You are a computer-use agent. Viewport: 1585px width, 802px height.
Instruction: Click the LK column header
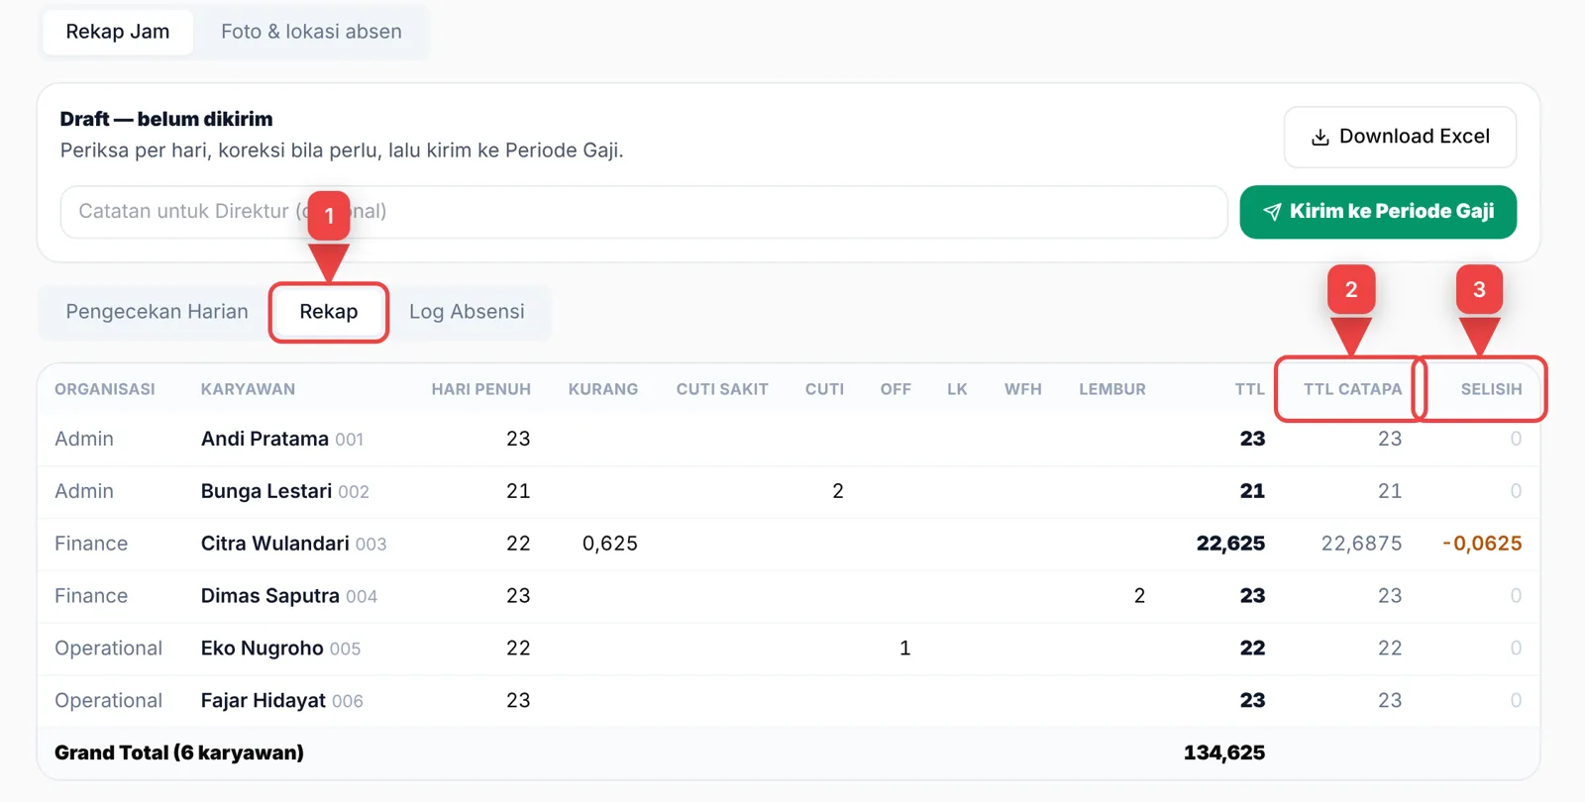click(x=957, y=389)
